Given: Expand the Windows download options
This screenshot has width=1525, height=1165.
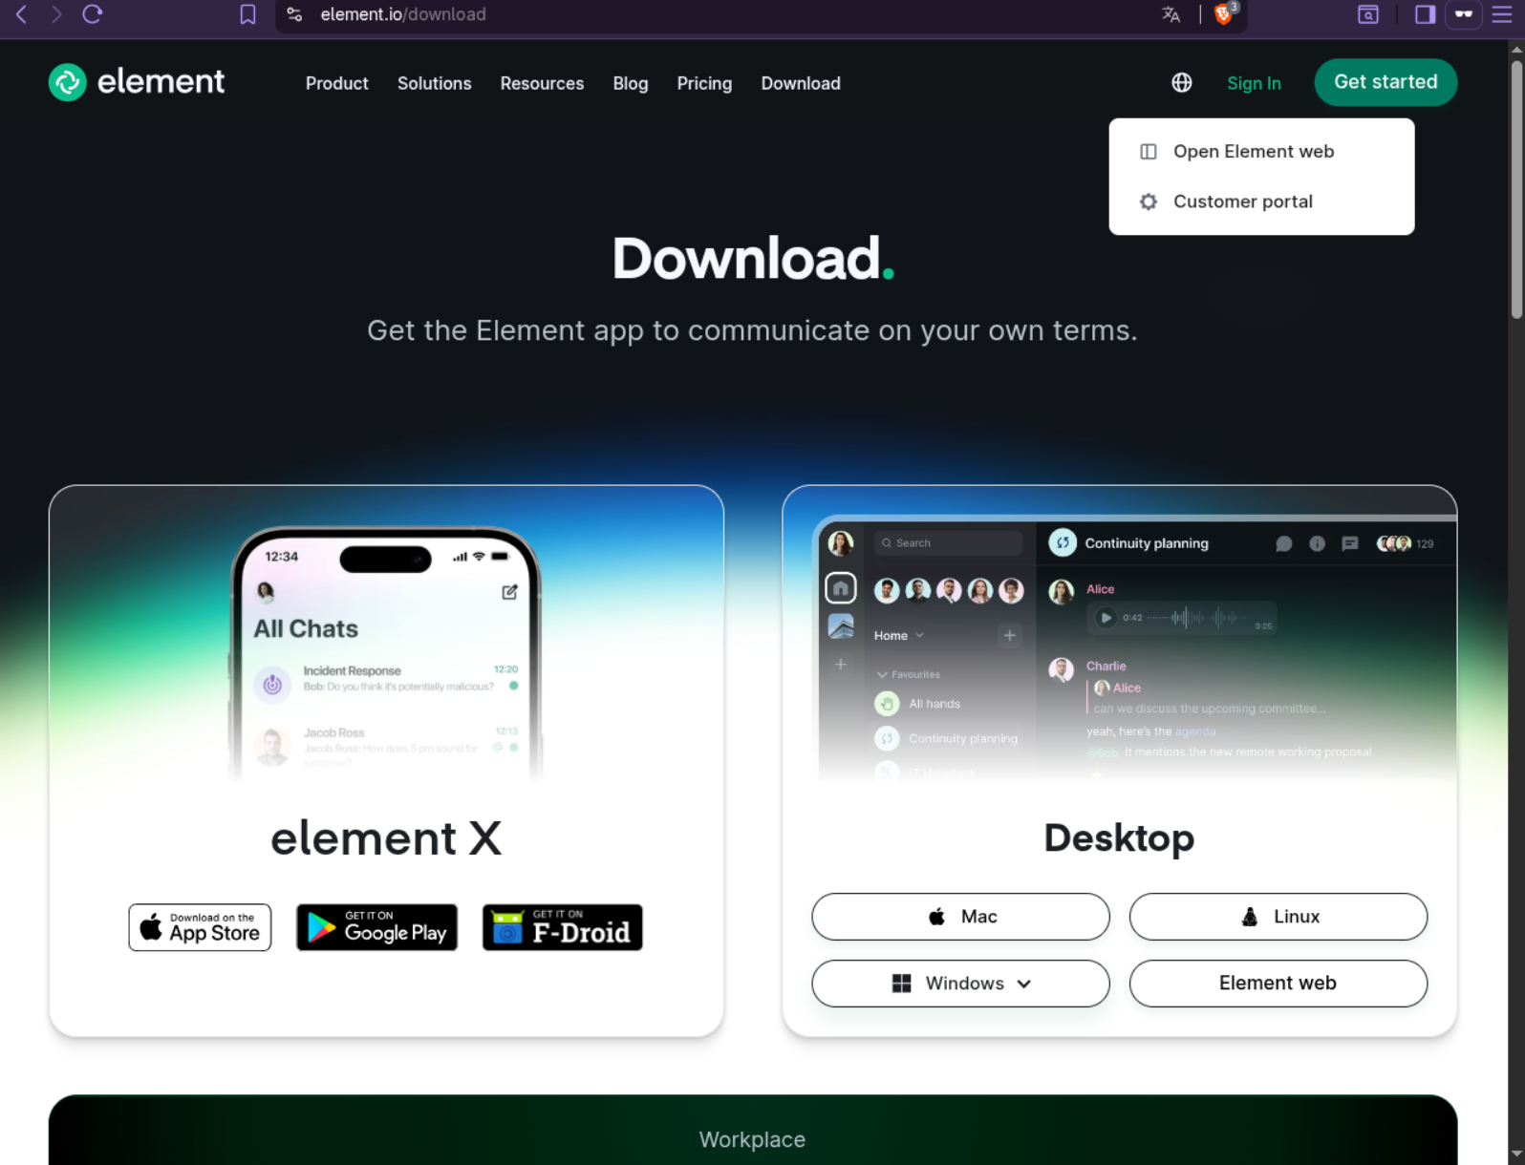Looking at the screenshot, I should (x=960, y=984).
